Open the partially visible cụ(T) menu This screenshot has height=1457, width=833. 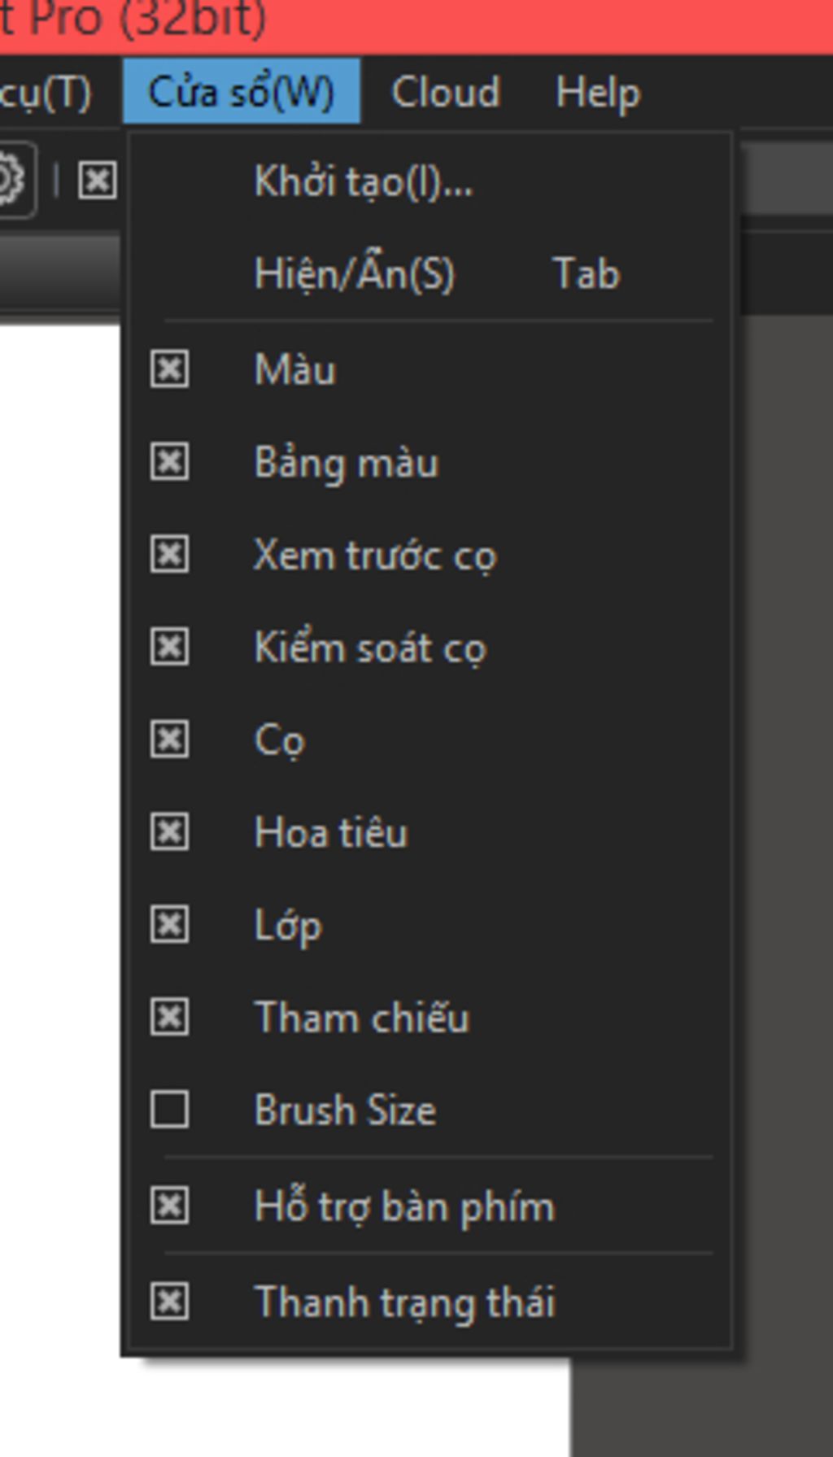(x=46, y=92)
